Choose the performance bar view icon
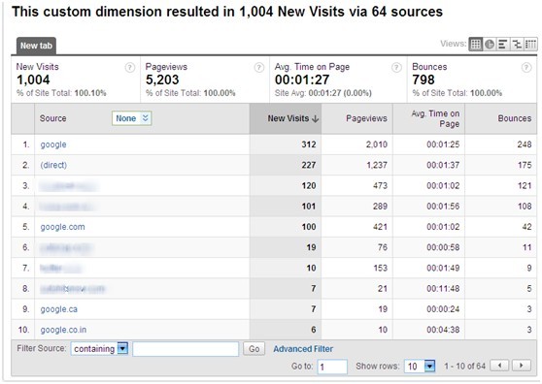542x384 pixels. tap(502, 45)
